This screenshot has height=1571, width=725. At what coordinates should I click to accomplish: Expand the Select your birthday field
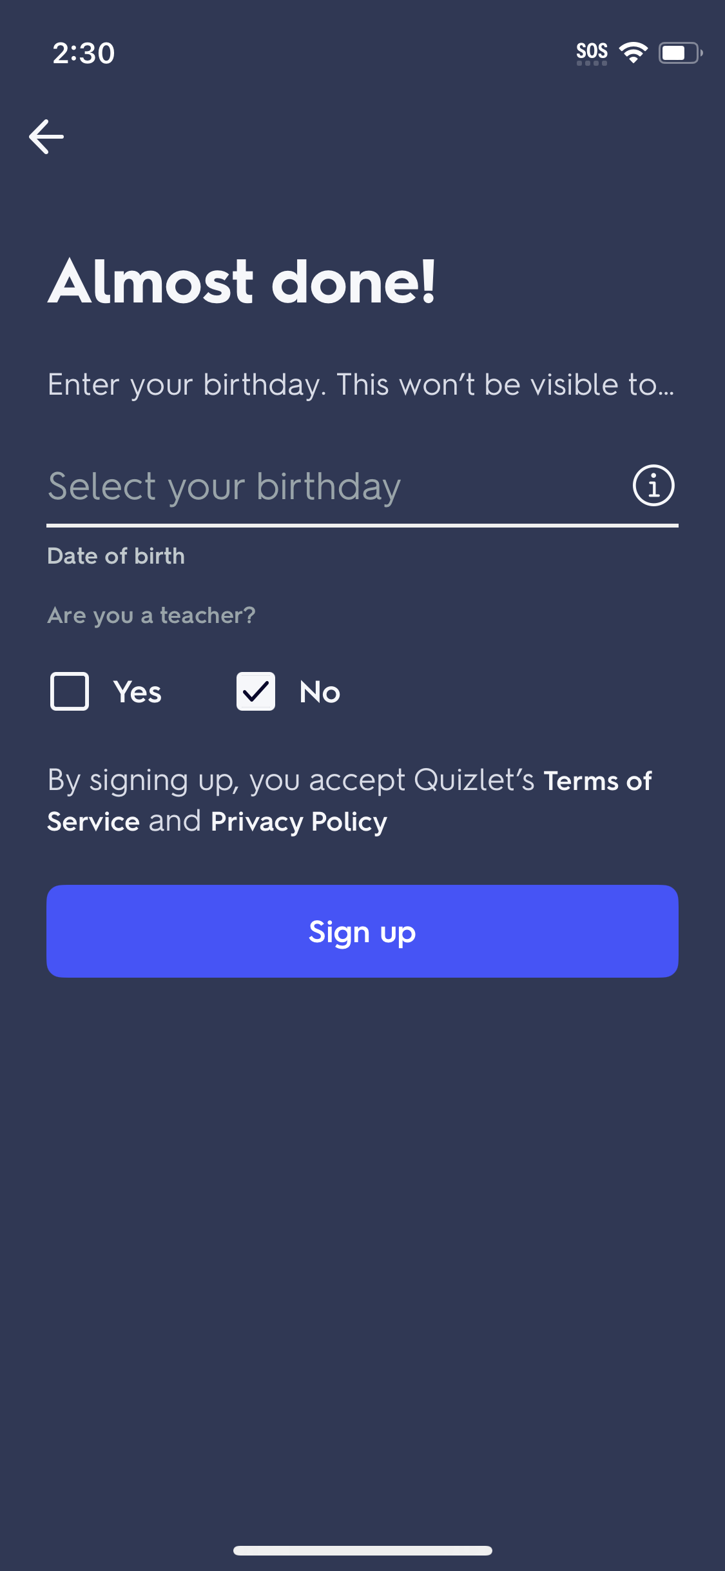tap(290, 487)
